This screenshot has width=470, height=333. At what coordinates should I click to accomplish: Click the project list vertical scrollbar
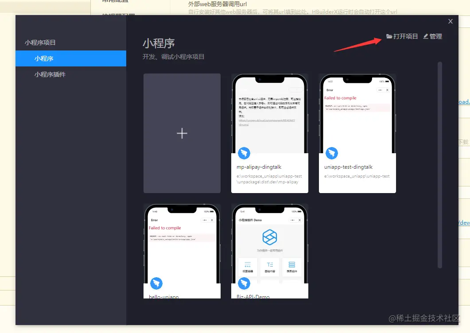click(x=440, y=165)
